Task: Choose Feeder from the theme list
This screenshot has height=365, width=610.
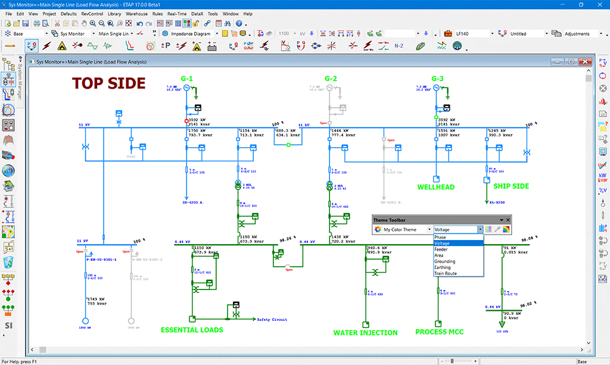Action: point(441,249)
